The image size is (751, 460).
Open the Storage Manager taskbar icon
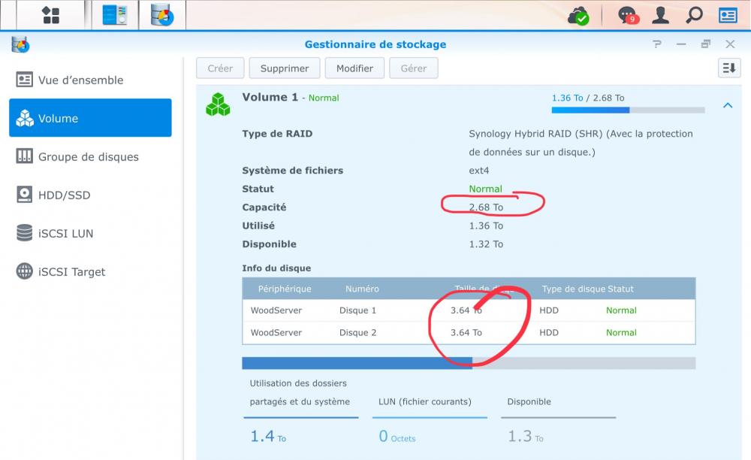(162, 15)
